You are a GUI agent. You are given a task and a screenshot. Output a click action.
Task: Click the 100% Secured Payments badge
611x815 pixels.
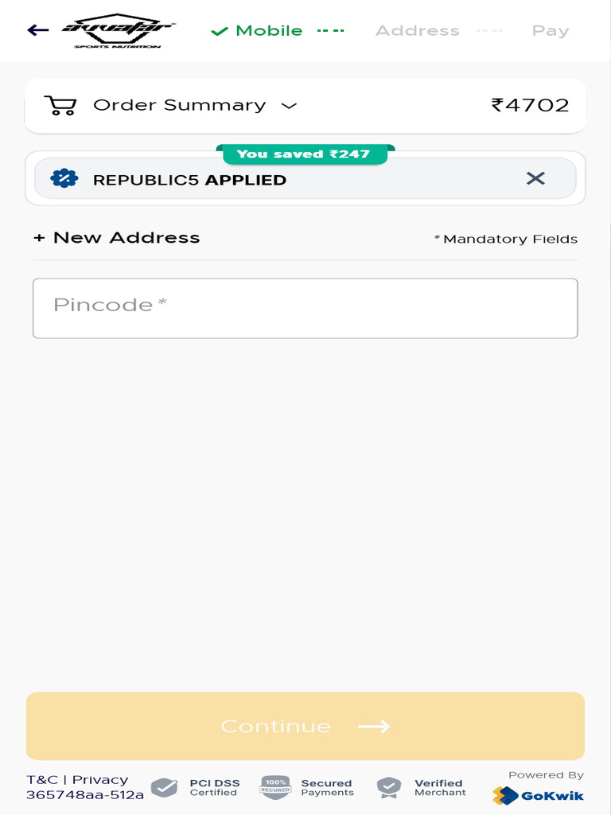pos(275,787)
